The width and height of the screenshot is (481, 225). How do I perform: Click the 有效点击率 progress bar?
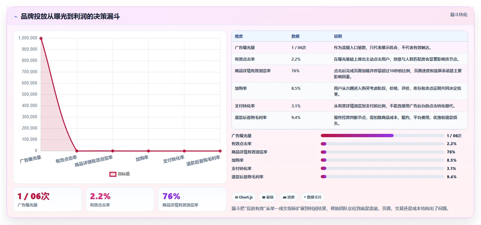tap(382, 144)
